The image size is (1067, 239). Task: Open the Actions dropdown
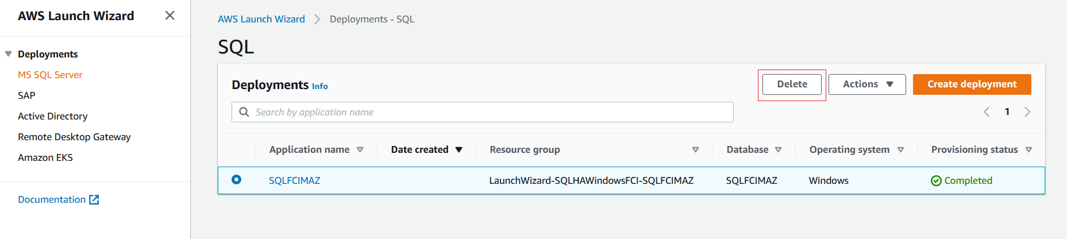867,84
